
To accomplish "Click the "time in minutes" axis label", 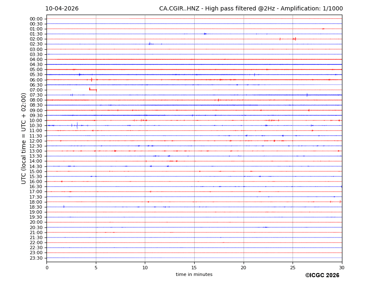I will pos(194,274).
